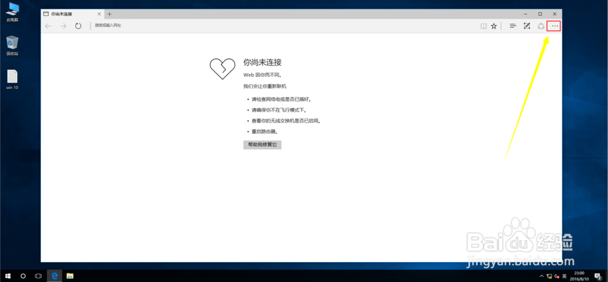This screenshot has height=282, width=608.
Task: Open File Explorer from taskbar
Action: click(70, 276)
